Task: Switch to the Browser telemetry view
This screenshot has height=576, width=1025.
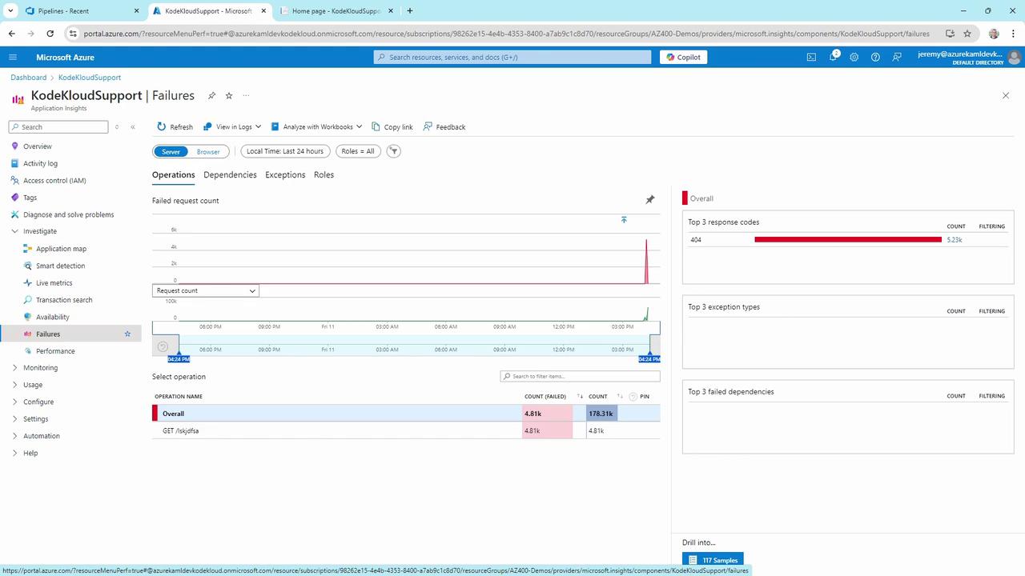Action: (208, 151)
